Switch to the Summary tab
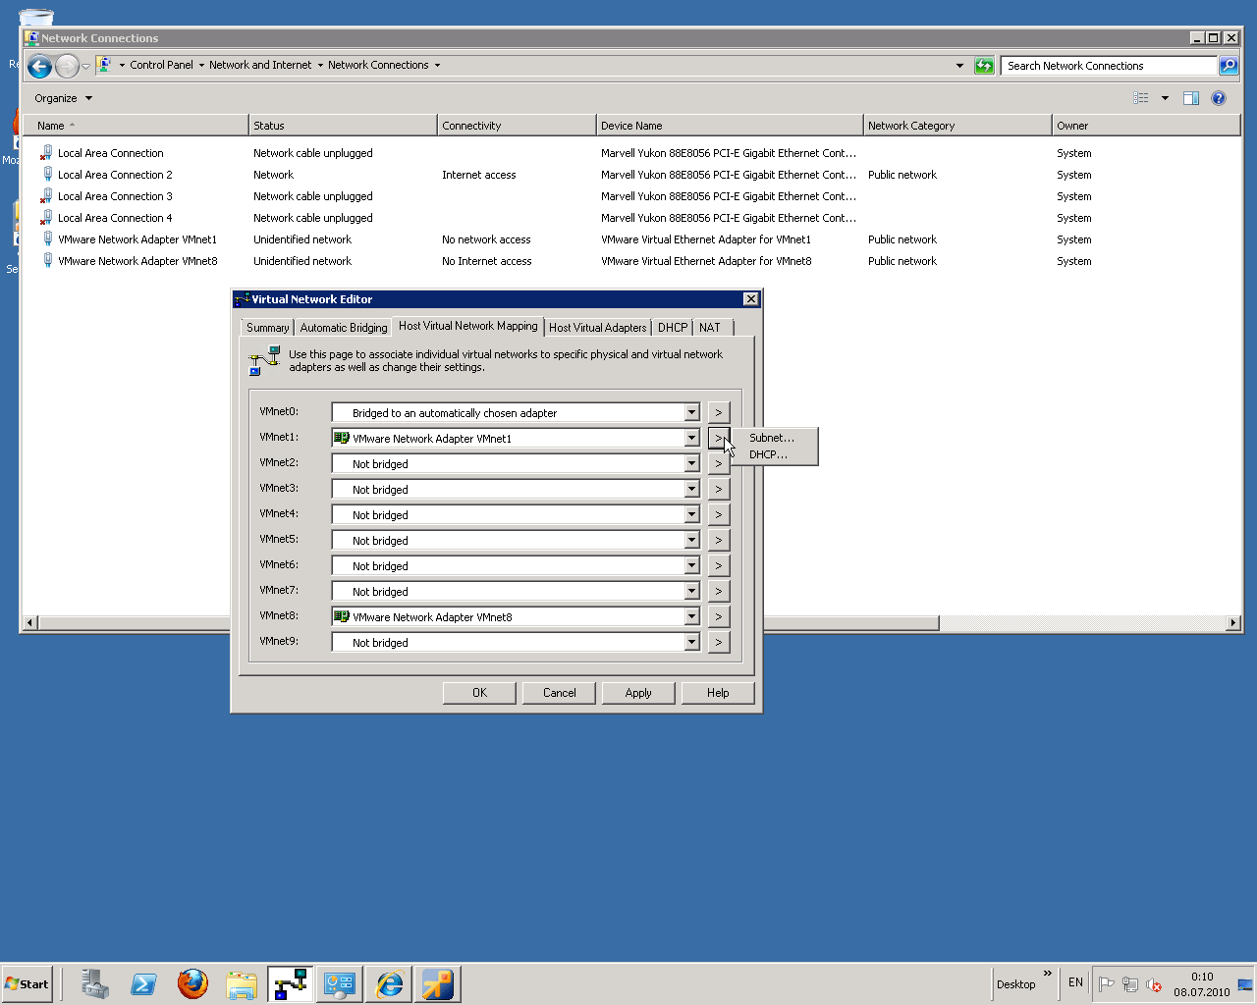This screenshot has width=1257, height=1005. 267,328
